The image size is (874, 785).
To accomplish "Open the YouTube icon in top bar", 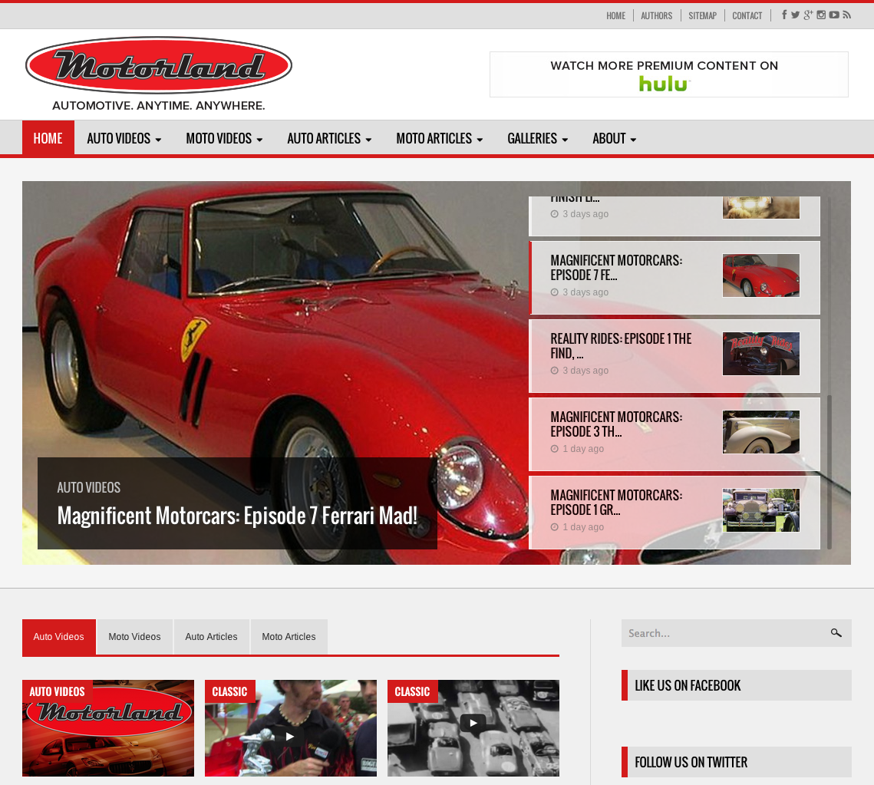I will coord(834,15).
